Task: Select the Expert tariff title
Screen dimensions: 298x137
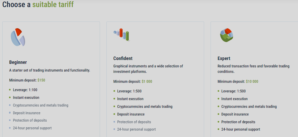Action: pos(224,58)
